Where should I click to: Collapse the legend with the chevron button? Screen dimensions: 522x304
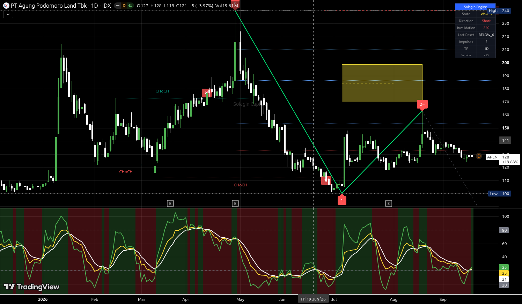tap(8, 14)
